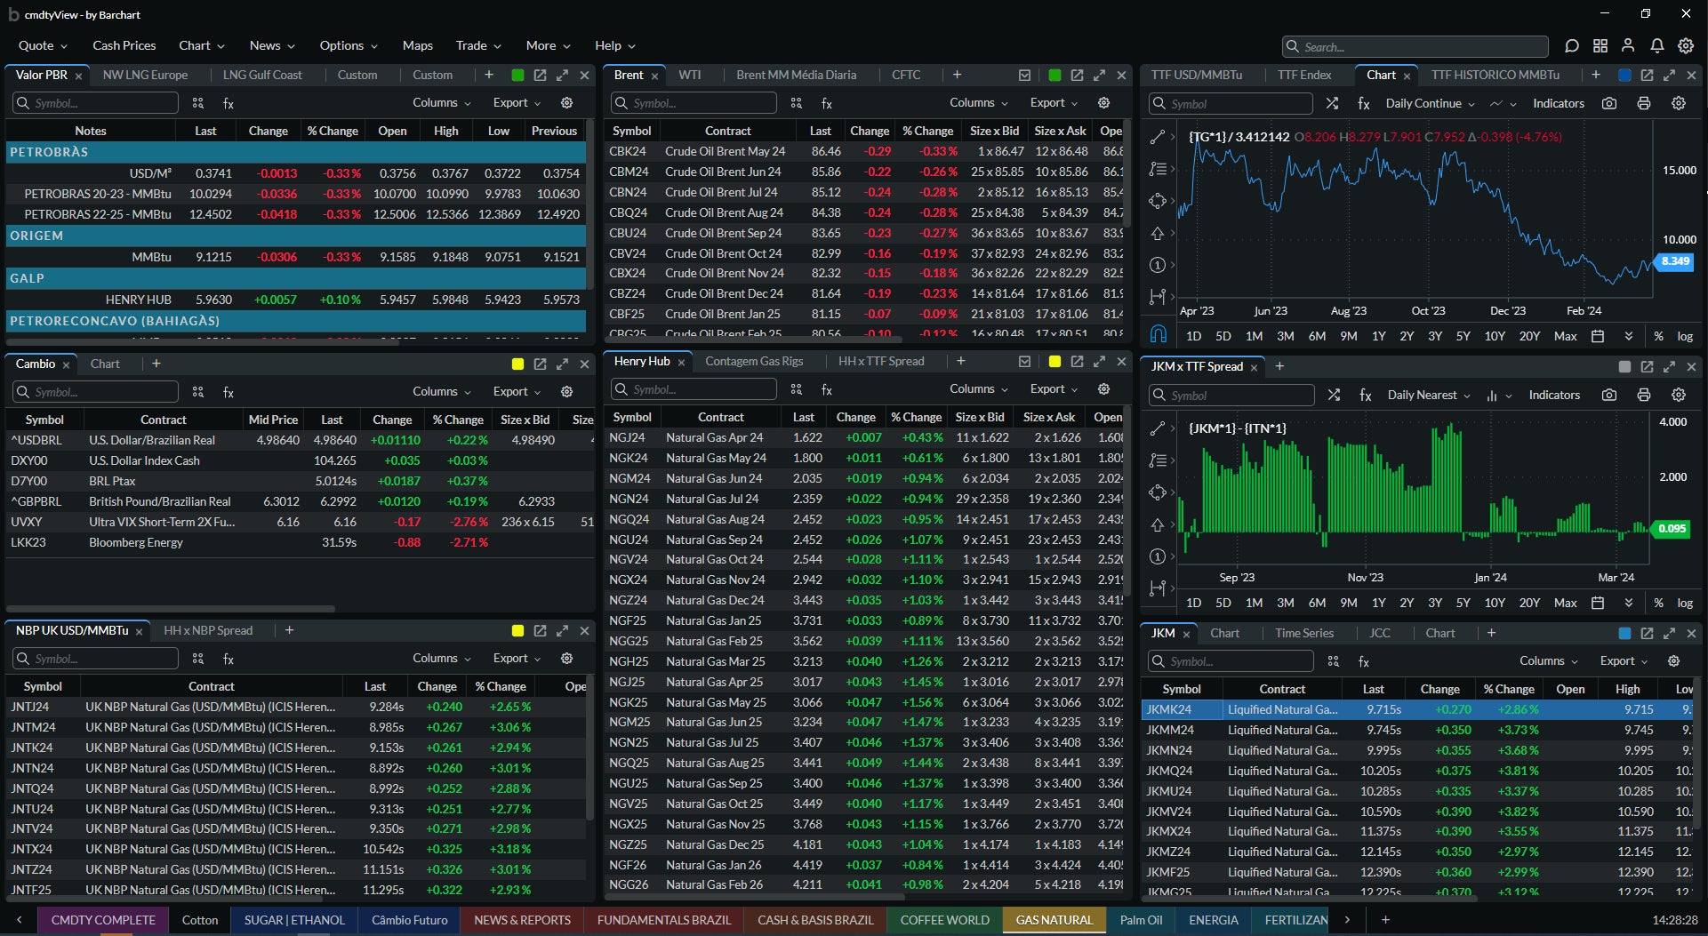Open Indicators on the TTF chart
Image resolution: width=1708 pixels, height=936 pixels.
(1558, 103)
